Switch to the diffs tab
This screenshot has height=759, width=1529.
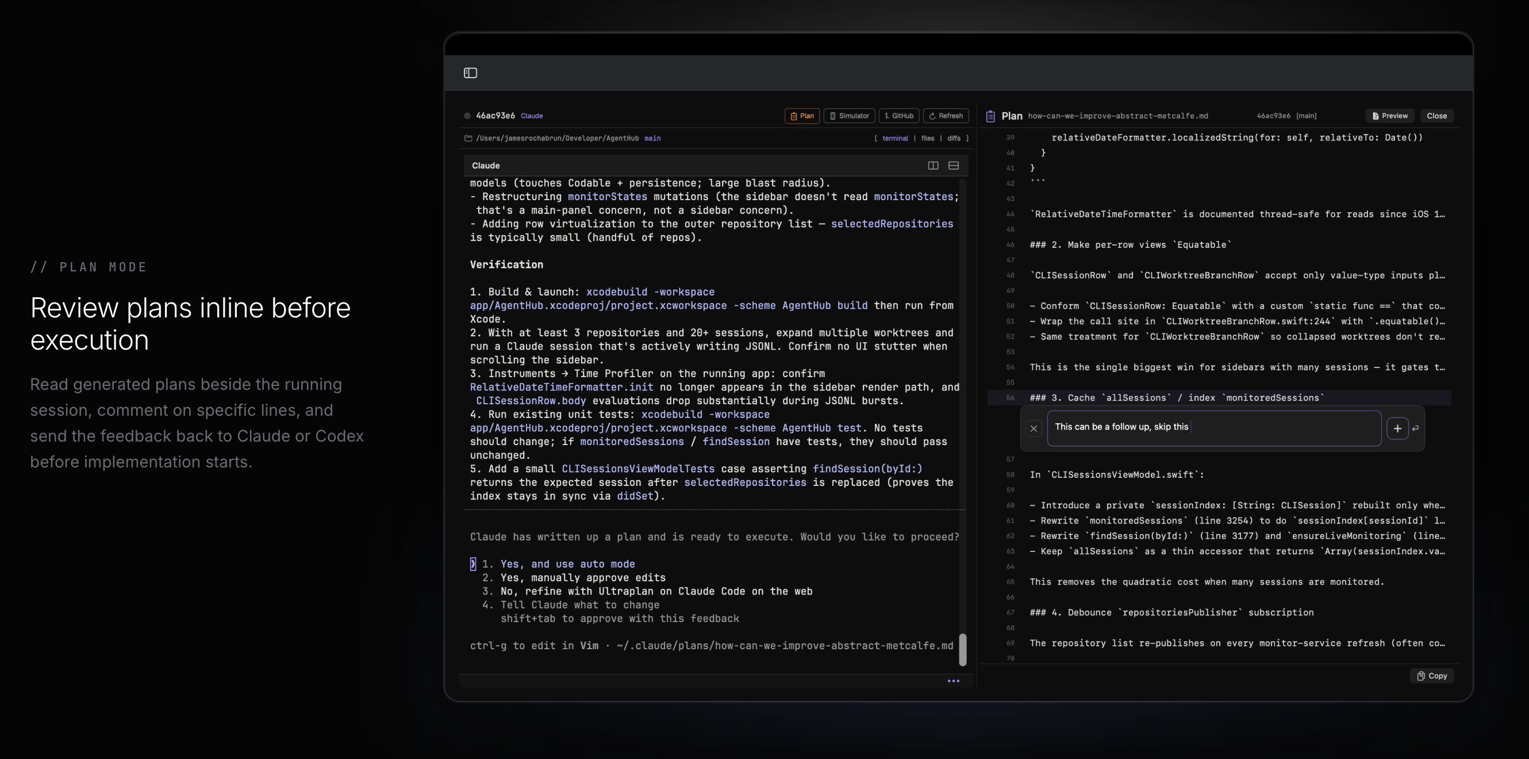click(x=953, y=139)
